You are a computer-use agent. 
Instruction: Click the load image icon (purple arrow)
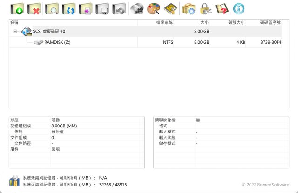point(86,8)
